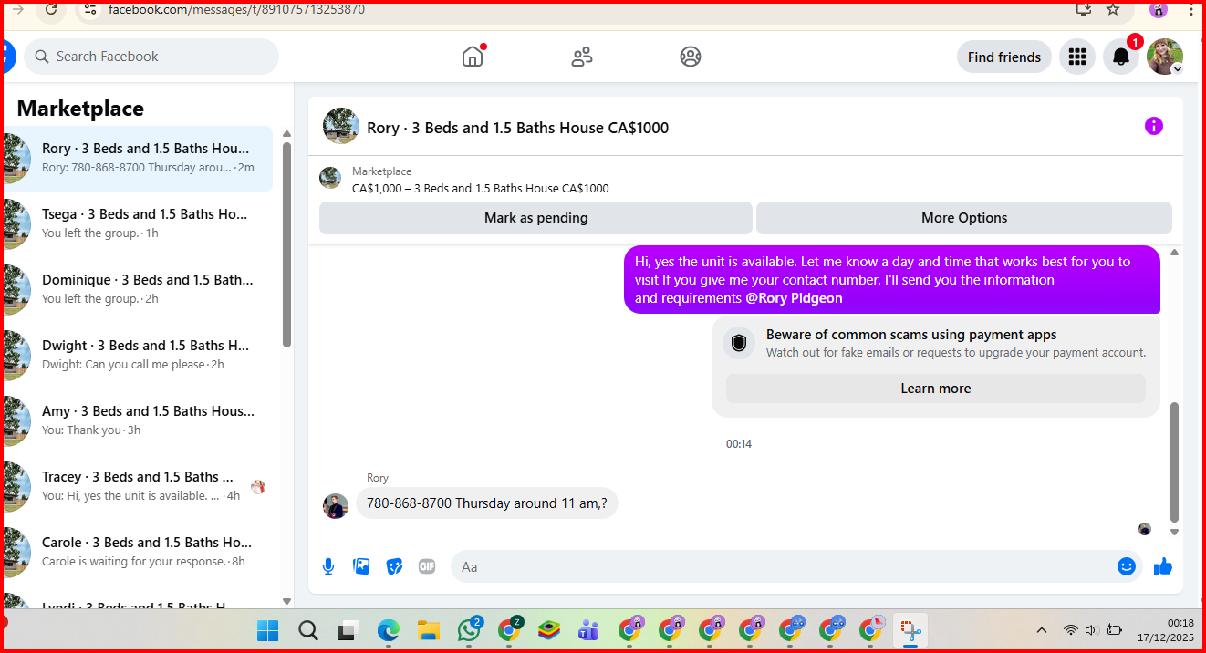Click the @Rory Pidgeon mention

click(x=794, y=298)
